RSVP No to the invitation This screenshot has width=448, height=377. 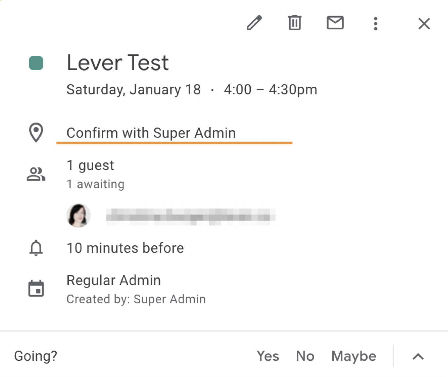pos(305,356)
